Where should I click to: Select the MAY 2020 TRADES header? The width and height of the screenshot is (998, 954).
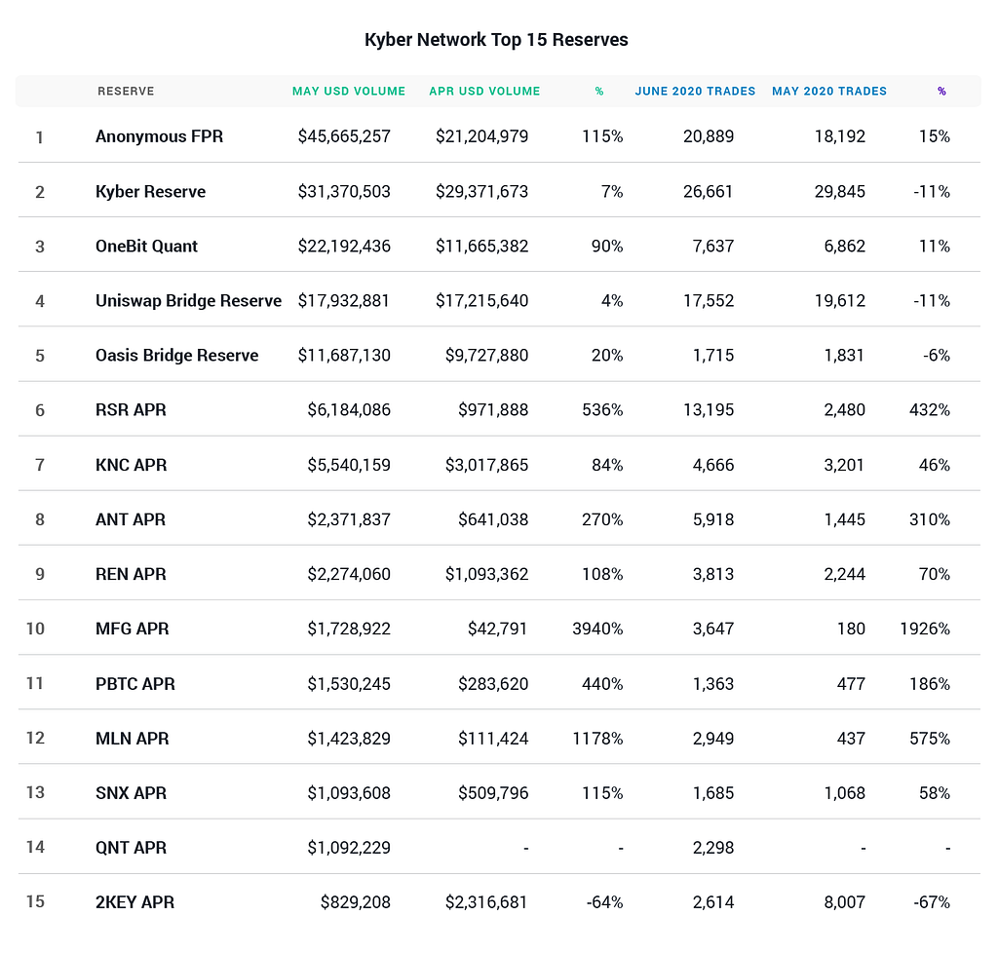click(829, 92)
